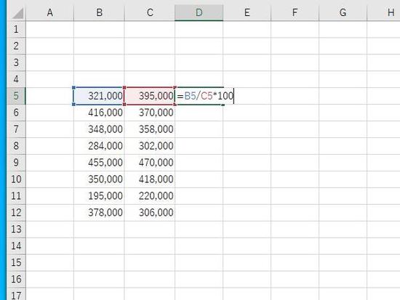Select row 8 header
Viewport: 400px width, 300px height.
point(16,146)
